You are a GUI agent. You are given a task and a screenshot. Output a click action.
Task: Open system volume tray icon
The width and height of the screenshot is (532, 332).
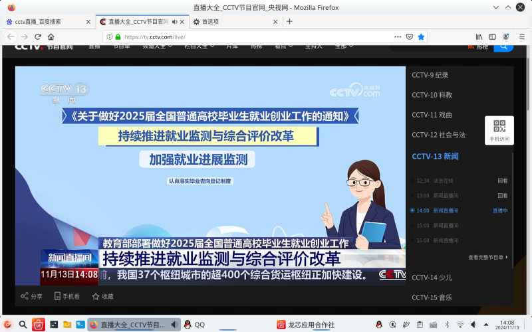[473, 325]
